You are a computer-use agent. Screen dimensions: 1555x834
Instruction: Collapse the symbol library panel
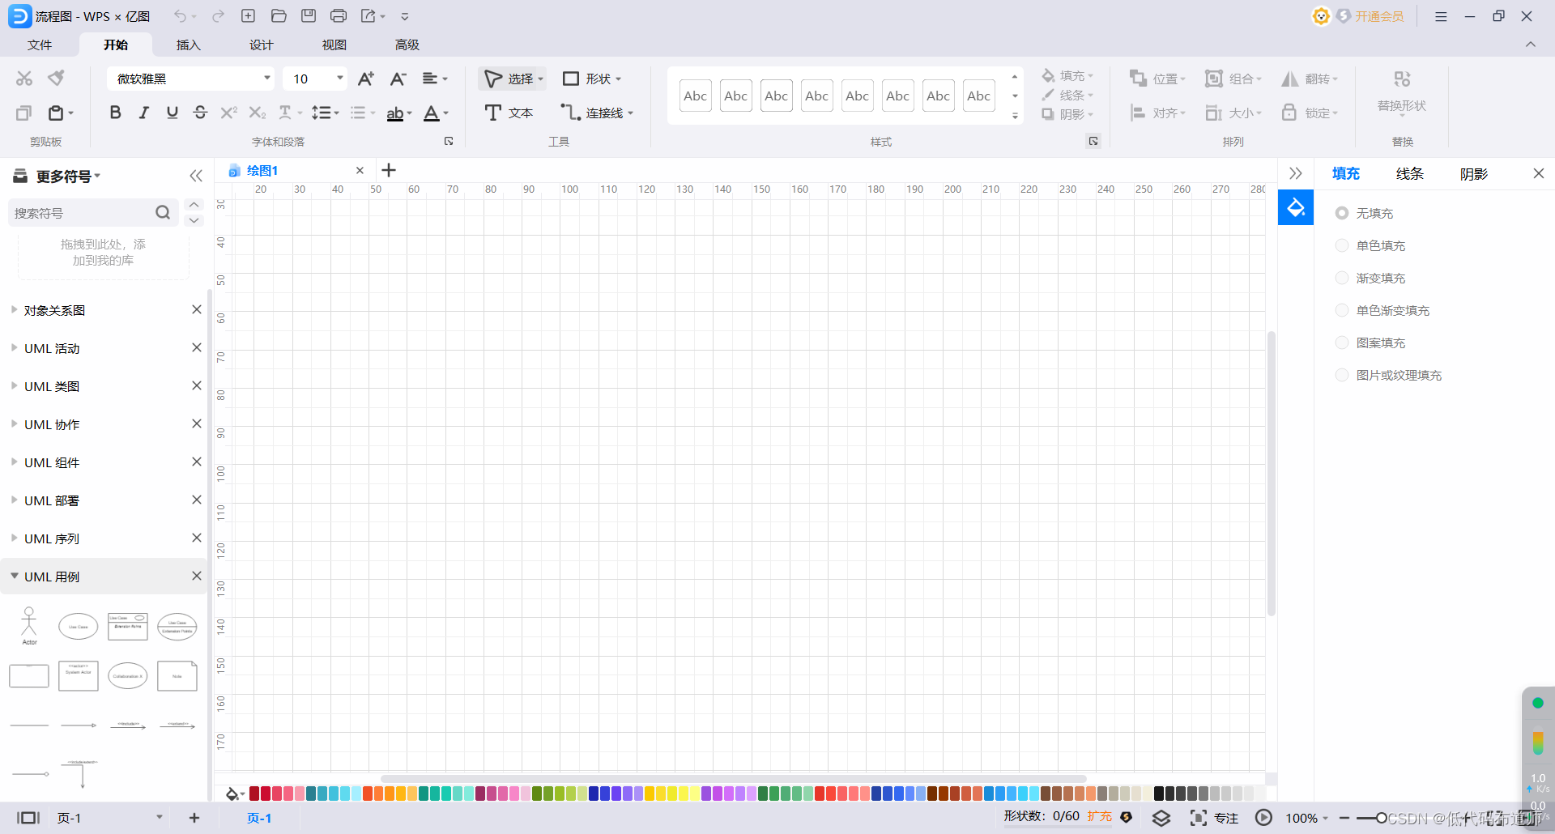(x=196, y=176)
